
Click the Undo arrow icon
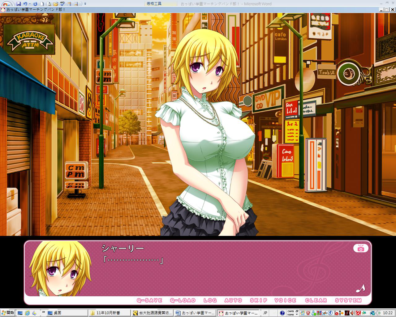(x=25, y=4)
